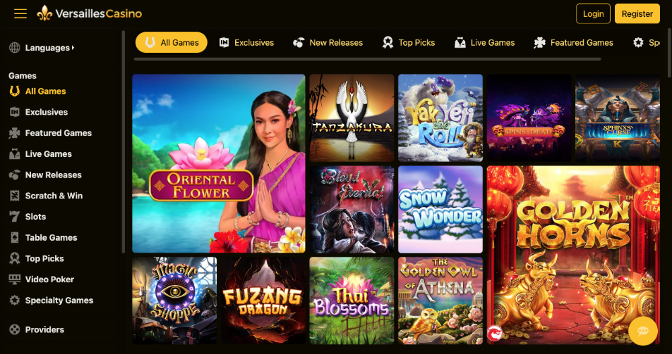Switch to the New Releases tab
The height and width of the screenshot is (354, 672).
[x=328, y=43]
